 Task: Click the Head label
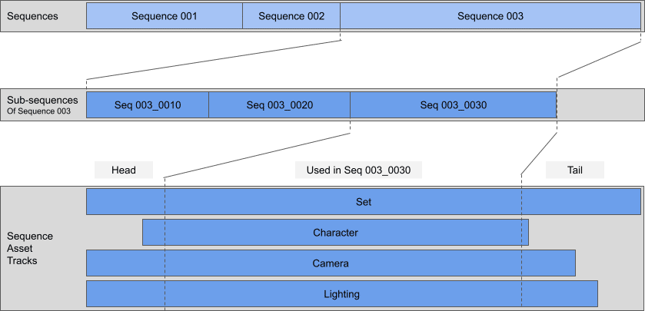[123, 170]
